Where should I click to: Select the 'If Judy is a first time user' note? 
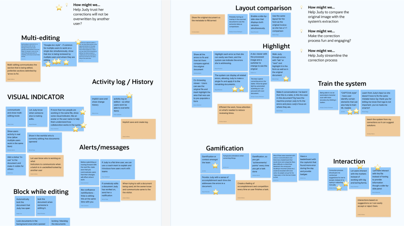click(x=117, y=169)
